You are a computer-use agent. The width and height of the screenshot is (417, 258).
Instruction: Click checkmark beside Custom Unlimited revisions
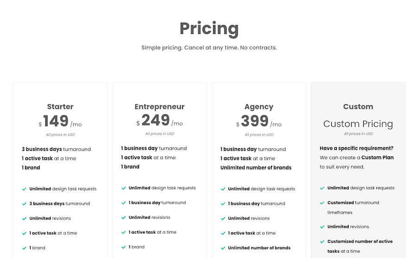pyautogui.click(x=322, y=227)
